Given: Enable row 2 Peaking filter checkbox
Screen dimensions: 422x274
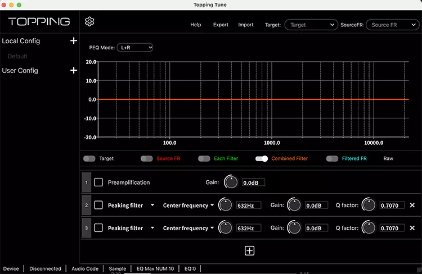Looking at the screenshot, I should (98, 205).
